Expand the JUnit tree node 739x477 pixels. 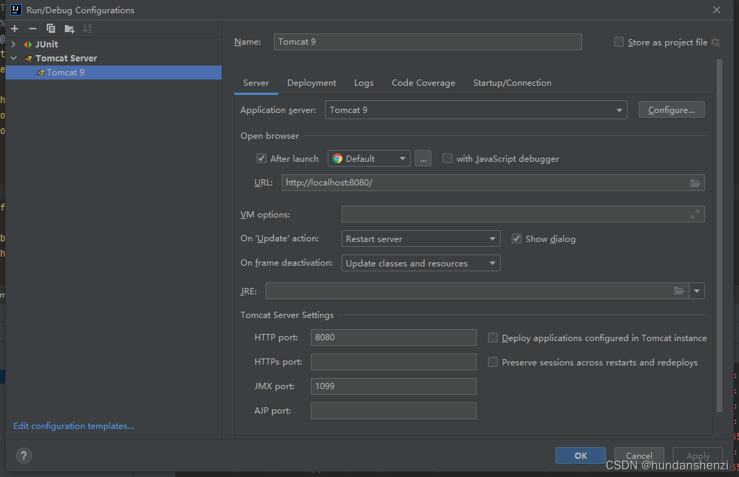point(14,45)
